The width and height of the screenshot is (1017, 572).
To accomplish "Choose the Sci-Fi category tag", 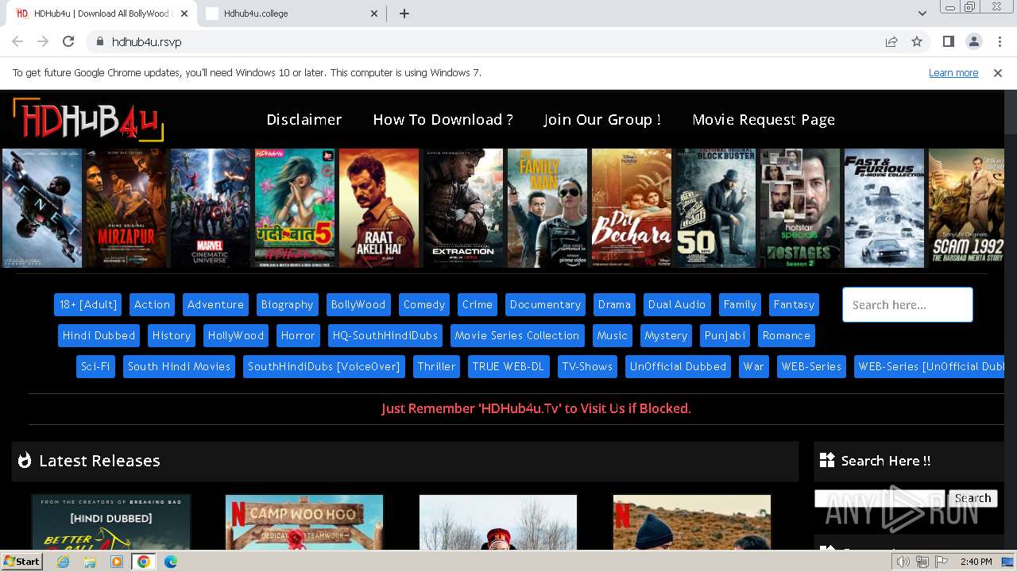I will (95, 366).
